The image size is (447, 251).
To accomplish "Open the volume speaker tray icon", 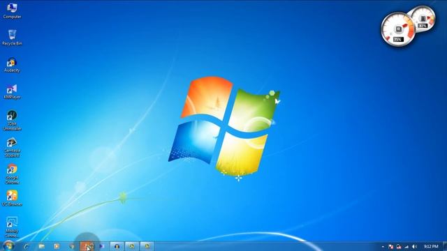I will [414, 247].
